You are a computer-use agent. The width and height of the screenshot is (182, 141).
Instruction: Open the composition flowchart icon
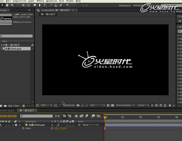[x=165, y=105]
